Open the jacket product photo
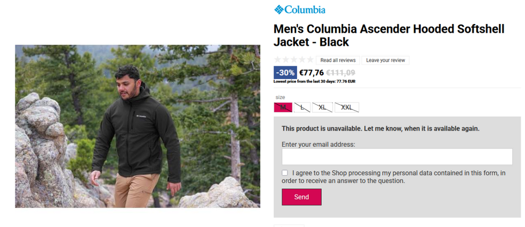The height and width of the screenshot is (227, 525). (x=138, y=126)
